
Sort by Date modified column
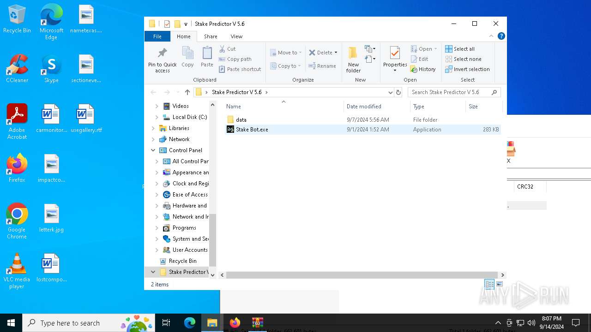(377, 107)
